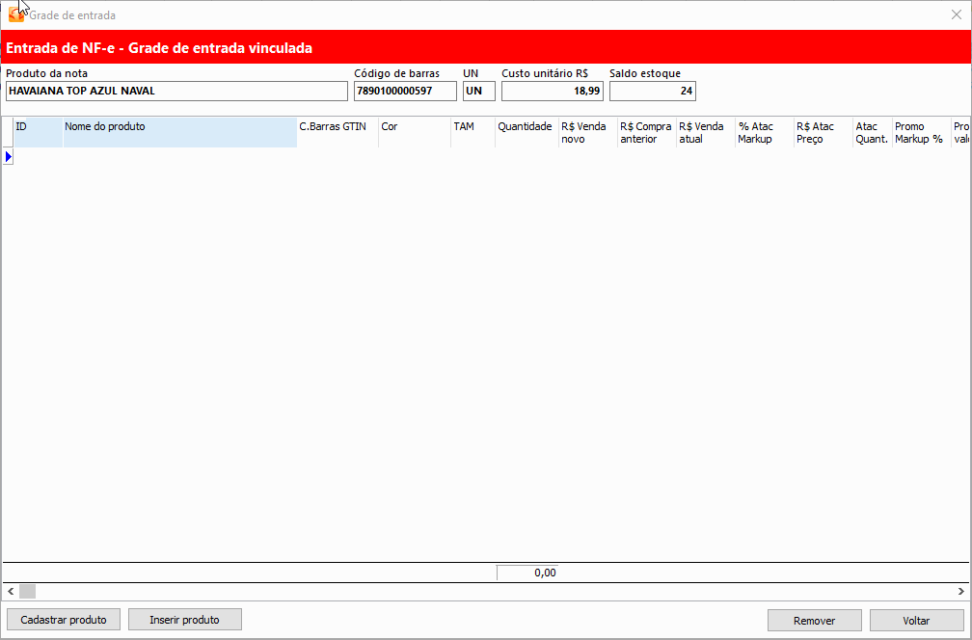Click the Produto da nota field
Viewport: 972px width, 640px height.
pos(176,92)
